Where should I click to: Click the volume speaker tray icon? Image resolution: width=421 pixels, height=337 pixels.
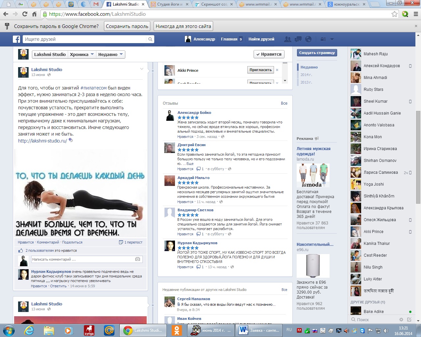click(386, 331)
